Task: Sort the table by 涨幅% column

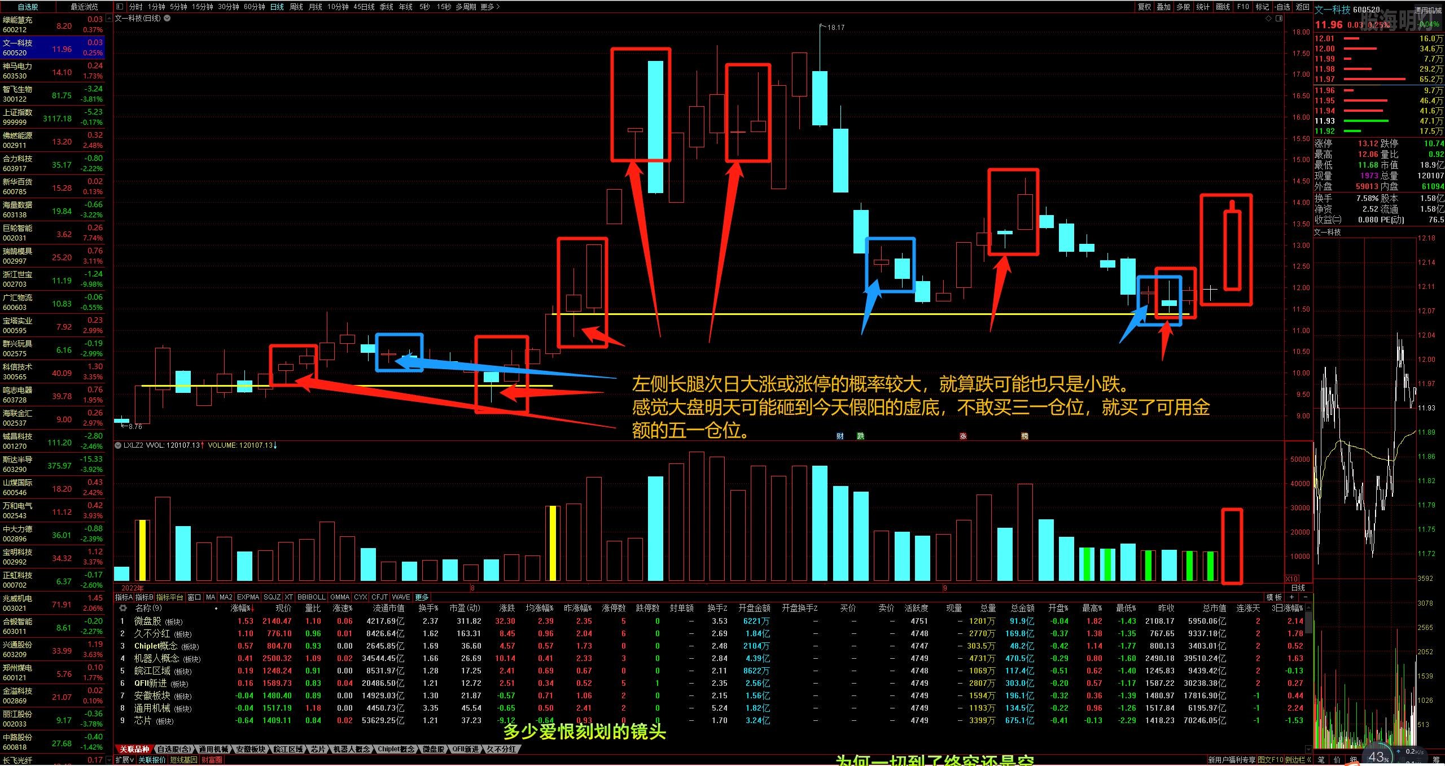Action: (x=242, y=608)
